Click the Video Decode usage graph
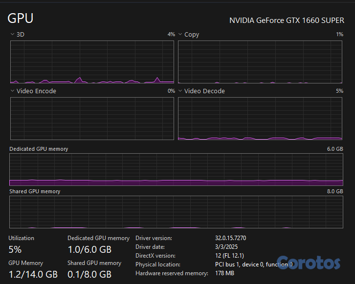 click(x=260, y=119)
